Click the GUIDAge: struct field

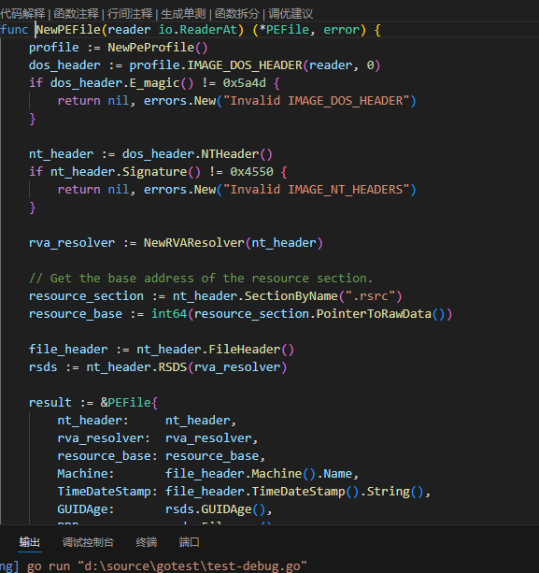click(x=85, y=509)
